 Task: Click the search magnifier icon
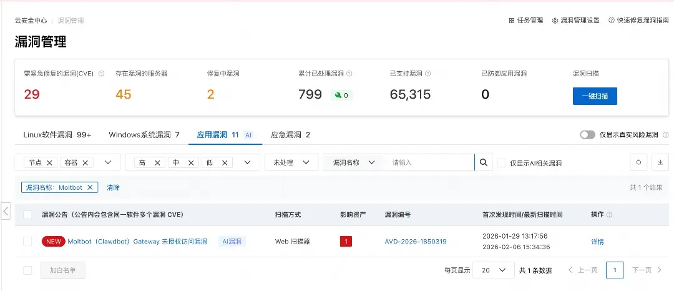point(484,162)
